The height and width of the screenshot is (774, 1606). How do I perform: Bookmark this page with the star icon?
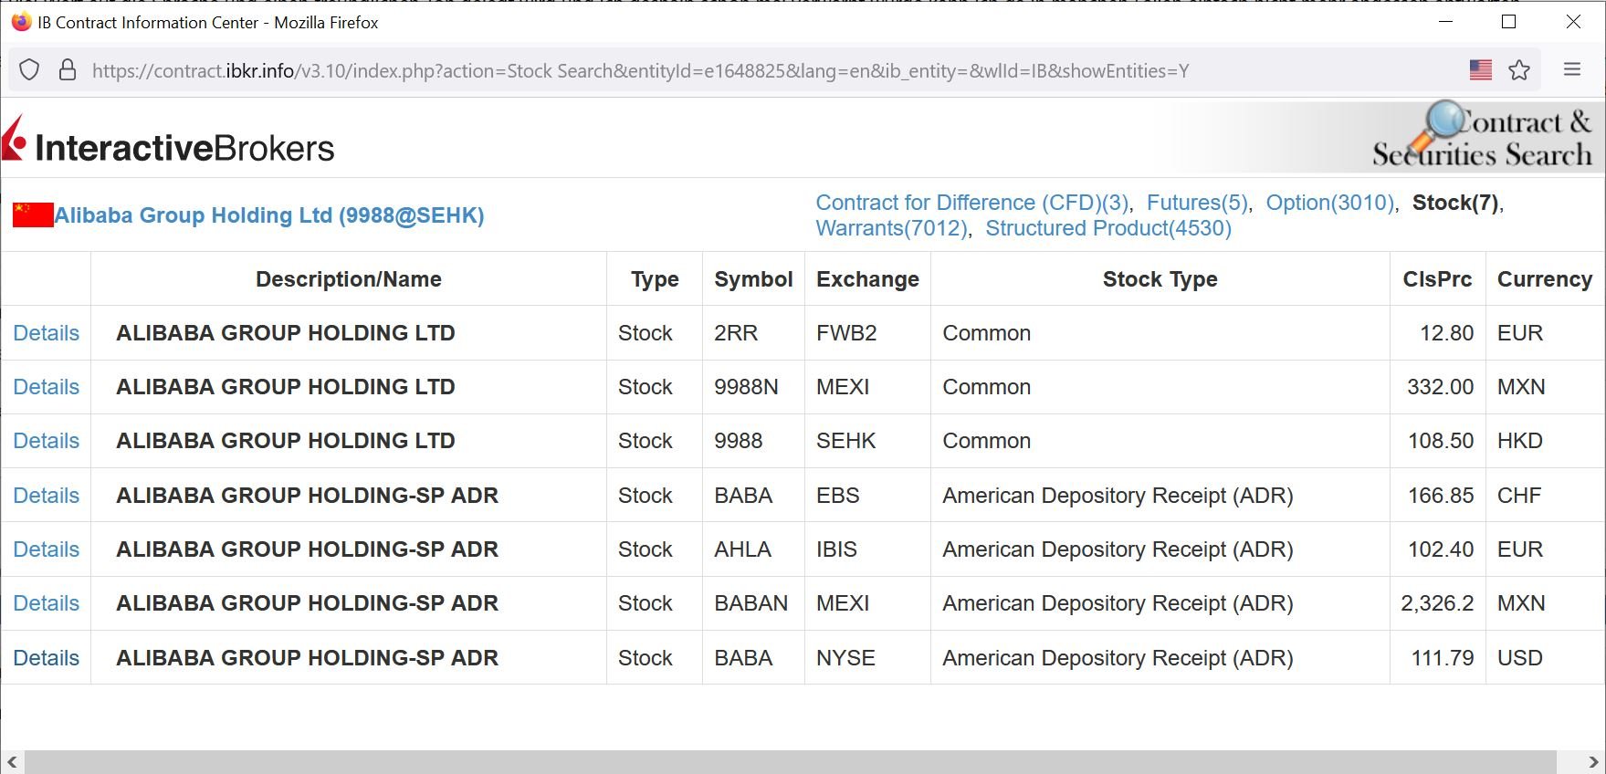1519,70
